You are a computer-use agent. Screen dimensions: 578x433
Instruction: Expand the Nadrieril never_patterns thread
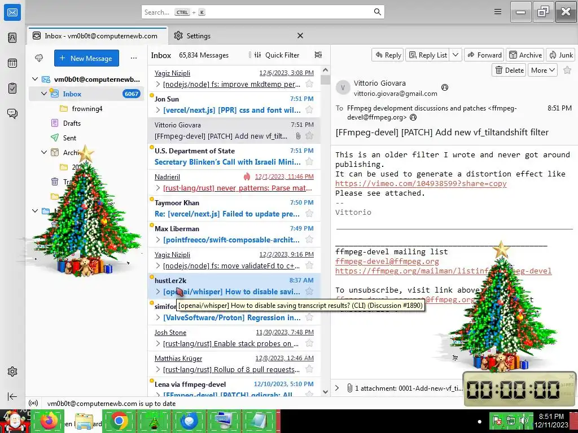[x=158, y=188]
